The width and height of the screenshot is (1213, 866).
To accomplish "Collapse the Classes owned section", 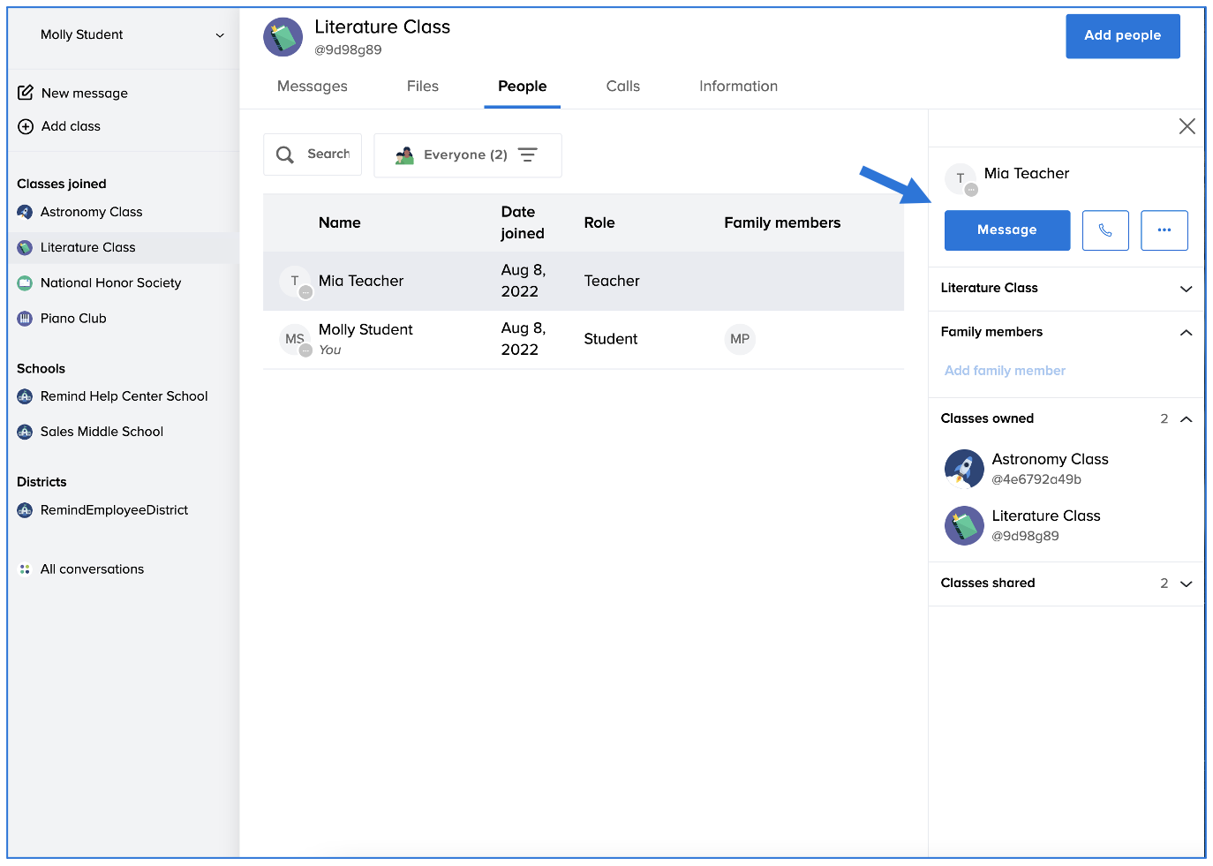I will pos(1187,419).
